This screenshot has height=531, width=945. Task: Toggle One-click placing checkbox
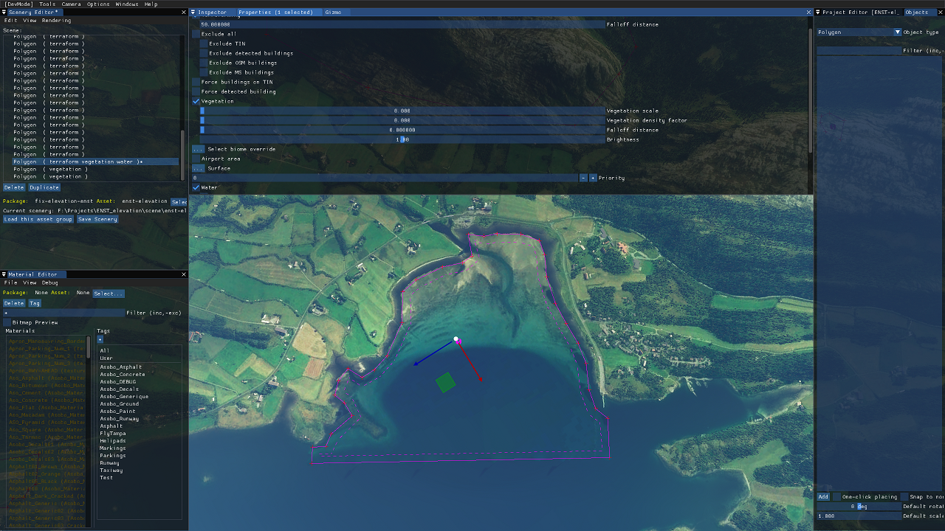tap(836, 497)
